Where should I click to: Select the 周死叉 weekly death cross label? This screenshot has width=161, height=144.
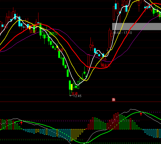click(53, 34)
